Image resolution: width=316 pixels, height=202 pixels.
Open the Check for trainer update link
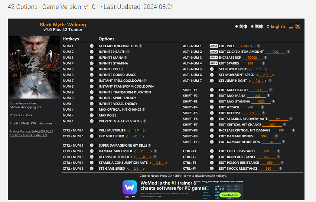pos(28,135)
